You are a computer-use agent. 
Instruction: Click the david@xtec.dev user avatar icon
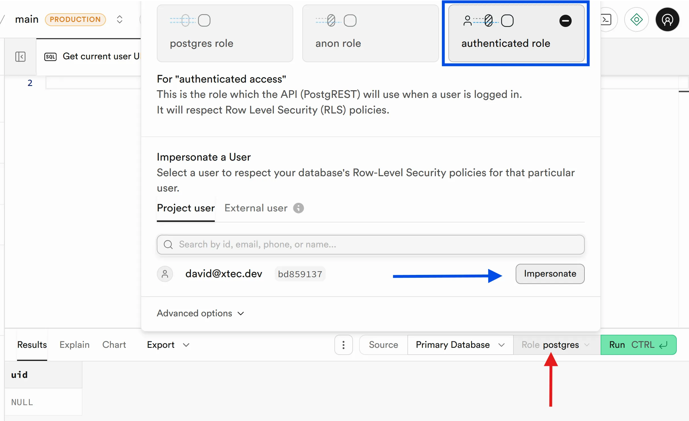(x=165, y=274)
